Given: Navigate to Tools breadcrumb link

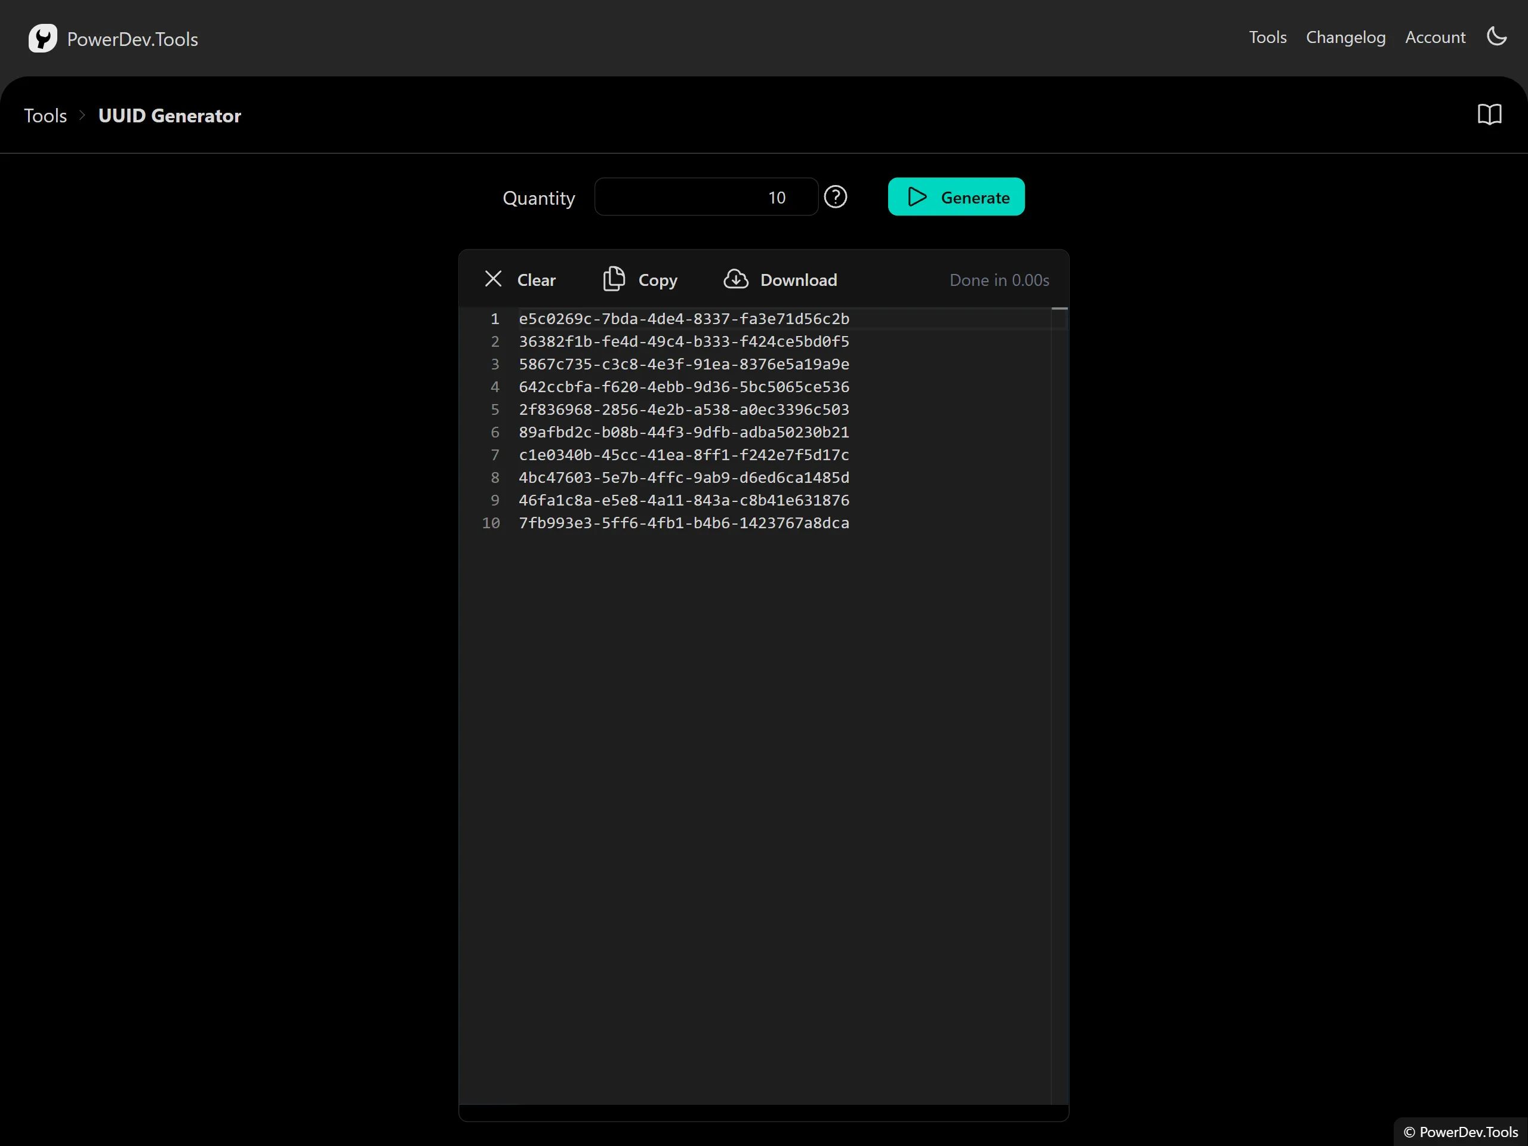Looking at the screenshot, I should 45,115.
